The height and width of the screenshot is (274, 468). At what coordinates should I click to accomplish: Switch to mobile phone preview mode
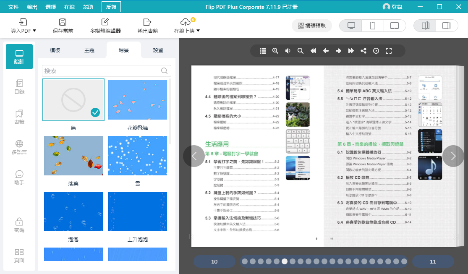(372, 26)
